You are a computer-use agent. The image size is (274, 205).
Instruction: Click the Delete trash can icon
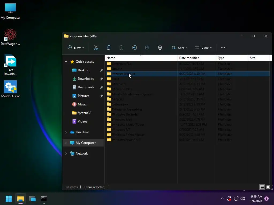pyautogui.click(x=160, y=48)
